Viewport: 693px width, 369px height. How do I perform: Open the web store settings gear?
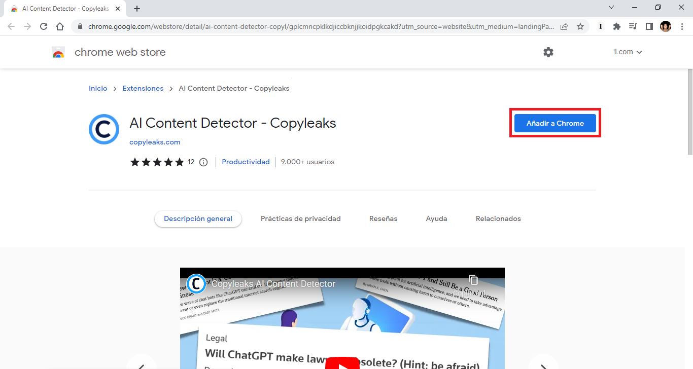[x=548, y=52]
